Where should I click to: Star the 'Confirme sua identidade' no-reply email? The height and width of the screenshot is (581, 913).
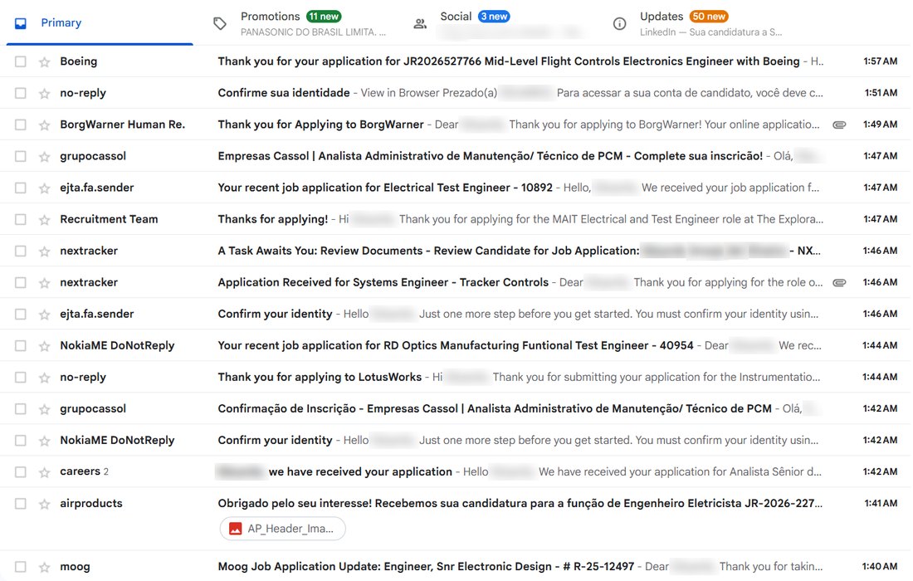click(44, 93)
